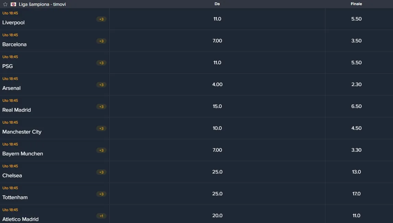
Task: Expand the +3 more markets for Barcelona
Action: tap(101, 41)
